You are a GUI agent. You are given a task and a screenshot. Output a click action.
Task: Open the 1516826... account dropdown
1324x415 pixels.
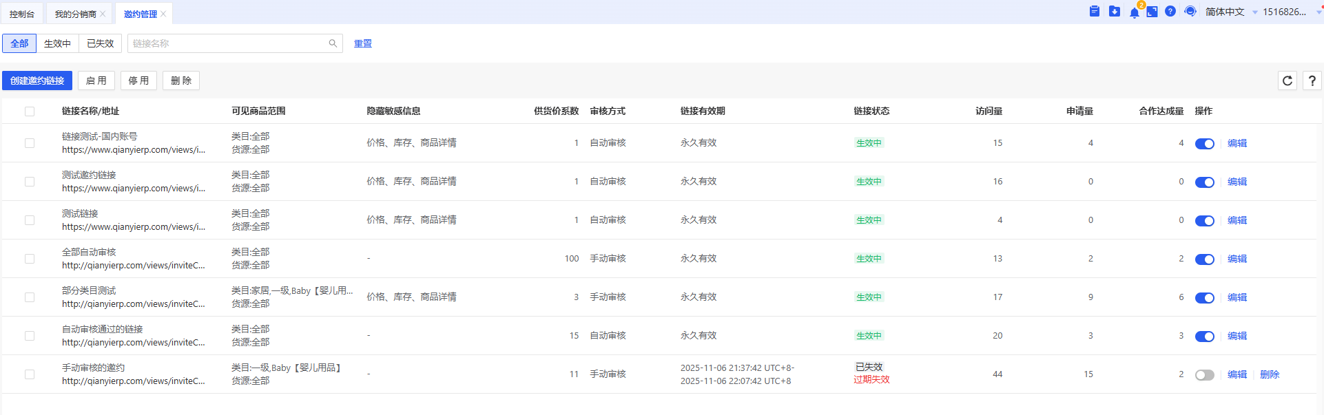1292,12
